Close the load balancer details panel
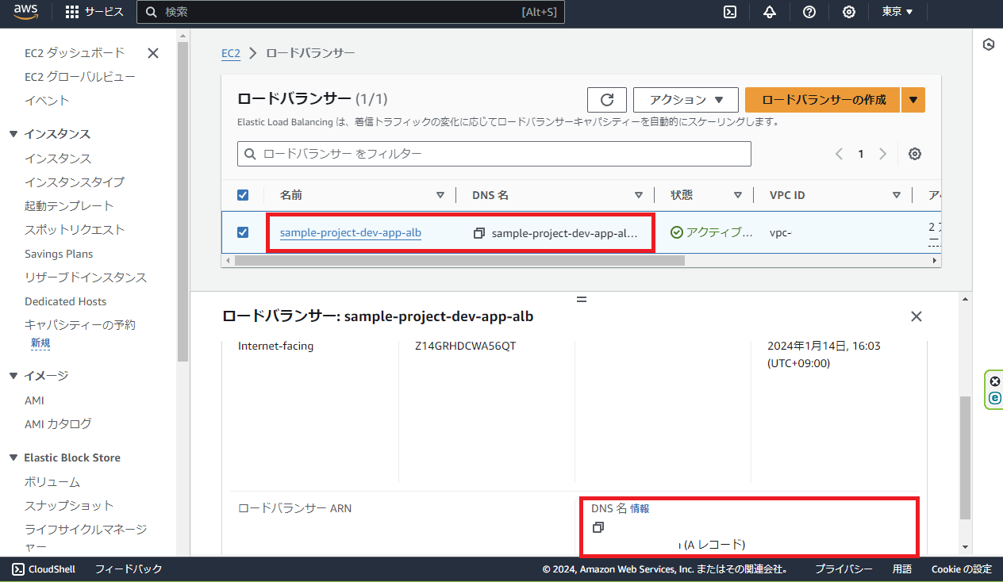Image resolution: width=1003 pixels, height=582 pixels. click(917, 316)
